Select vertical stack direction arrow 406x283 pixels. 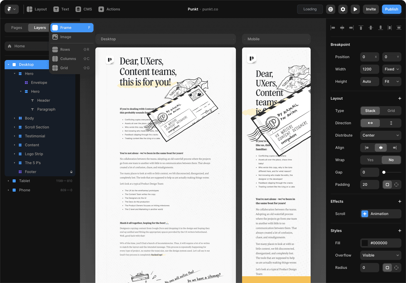pyautogui.click(x=391, y=123)
